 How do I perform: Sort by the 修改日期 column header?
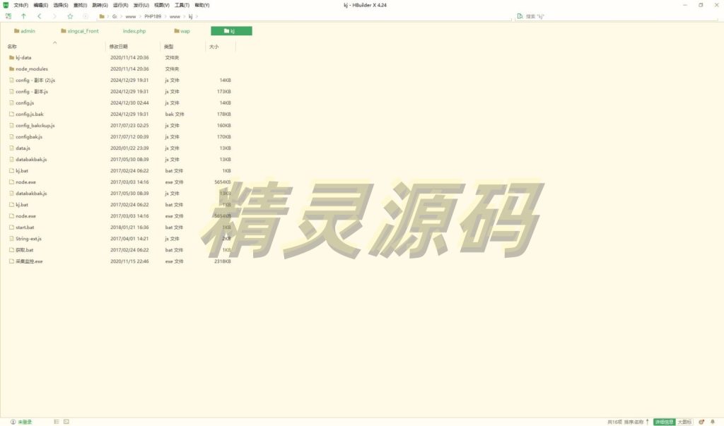(x=118, y=47)
